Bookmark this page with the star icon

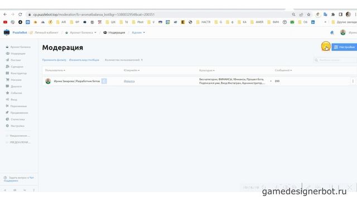308,15
